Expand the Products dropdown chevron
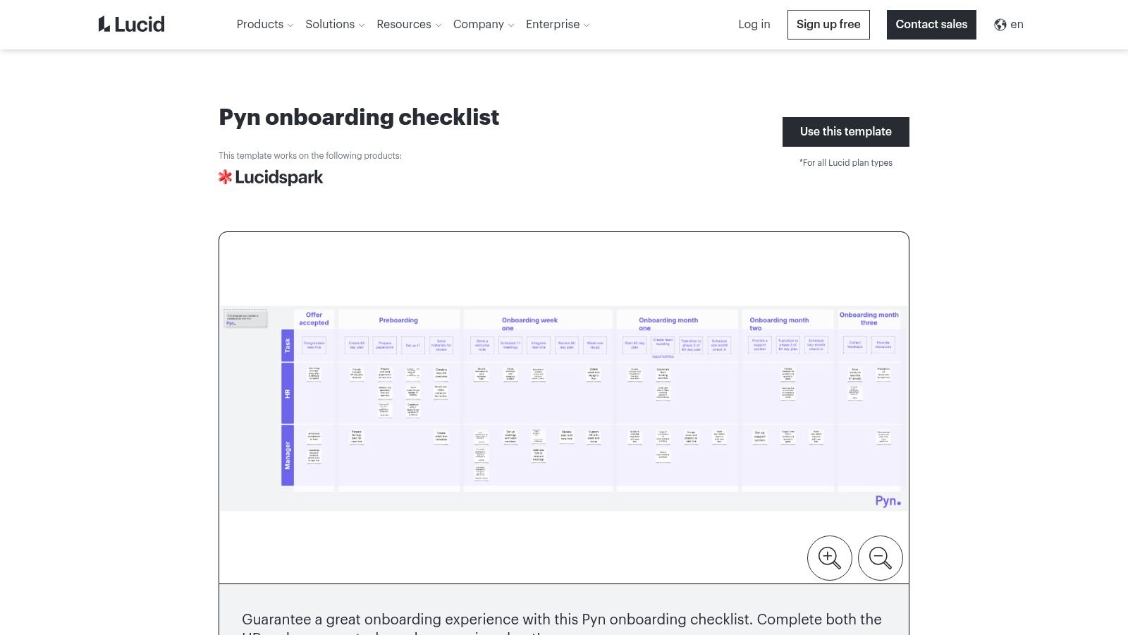Viewport: 1128px width, 635px height. (290, 25)
